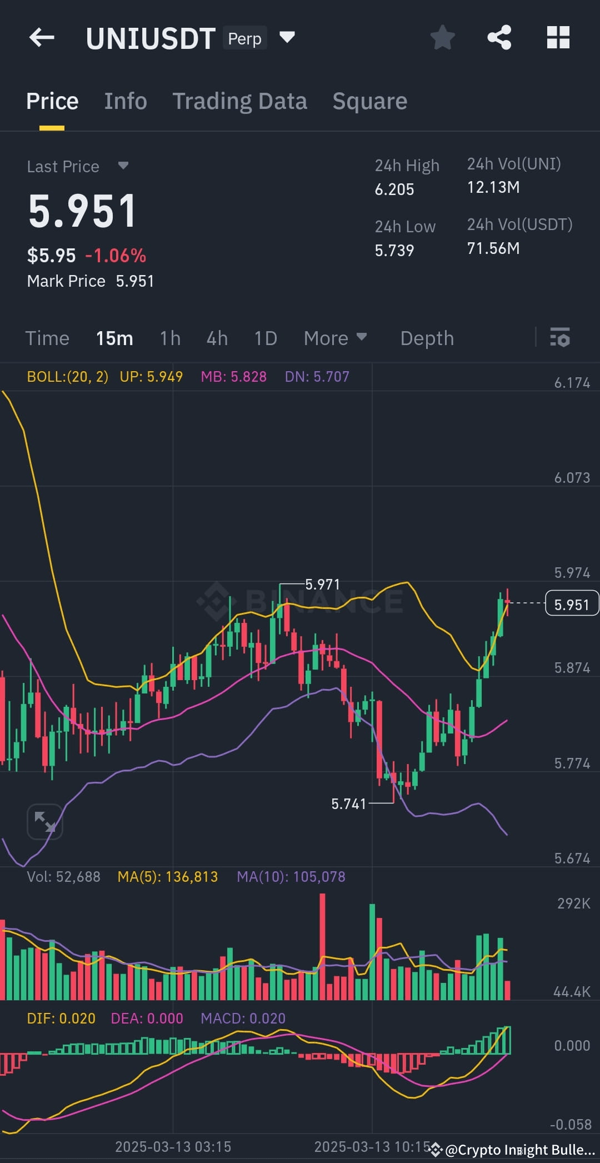Image resolution: width=600 pixels, height=1163 pixels.
Task: Expand the More intervals dropdown
Action: pyautogui.click(x=335, y=338)
